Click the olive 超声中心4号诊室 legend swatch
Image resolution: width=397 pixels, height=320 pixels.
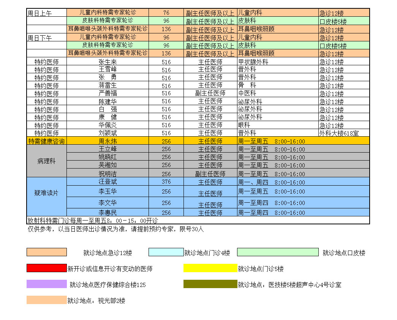pos(210,284)
